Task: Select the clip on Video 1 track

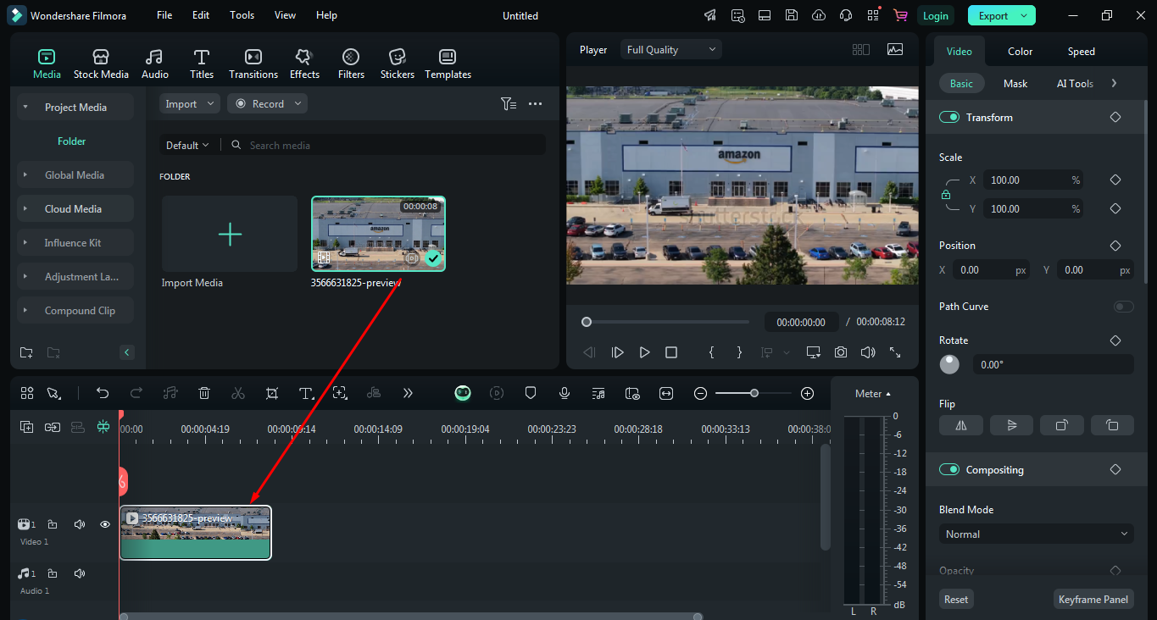Action: point(196,533)
